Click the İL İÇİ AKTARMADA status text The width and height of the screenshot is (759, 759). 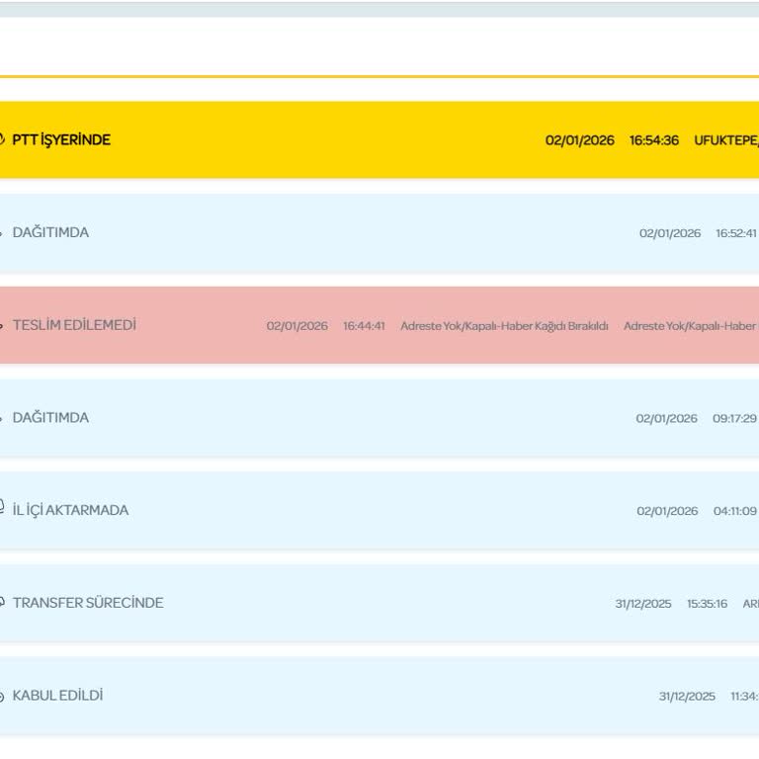tap(70, 510)
